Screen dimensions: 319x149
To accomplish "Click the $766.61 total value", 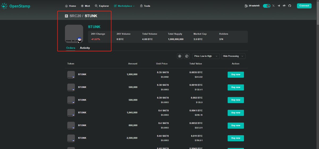I will point(199,141).
